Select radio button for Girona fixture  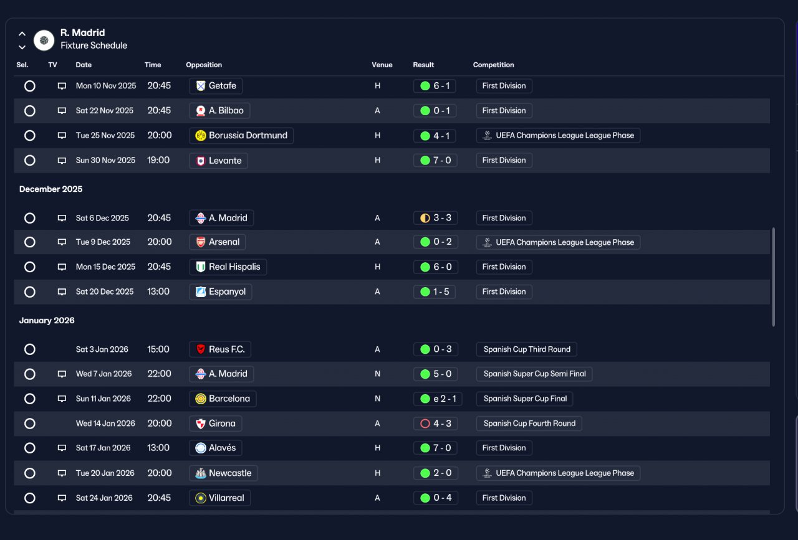29,424
